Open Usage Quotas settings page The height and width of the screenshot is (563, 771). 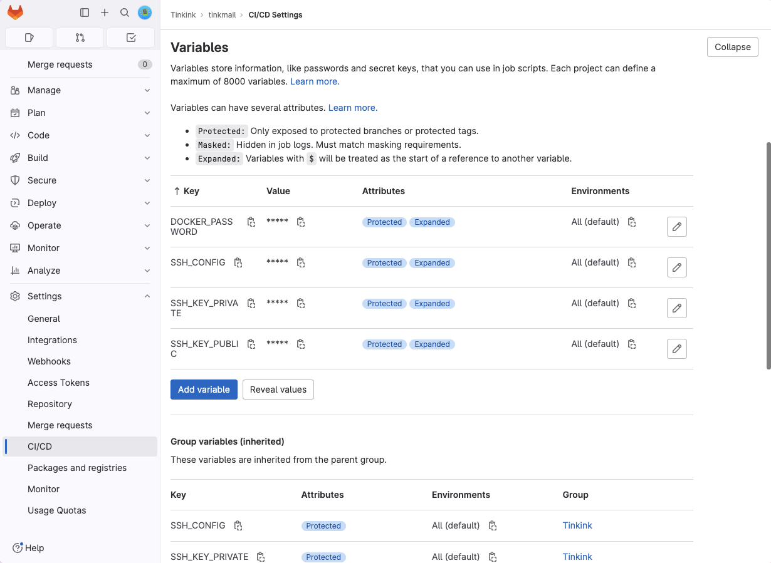pyautogui.click(x=80, y=510)
